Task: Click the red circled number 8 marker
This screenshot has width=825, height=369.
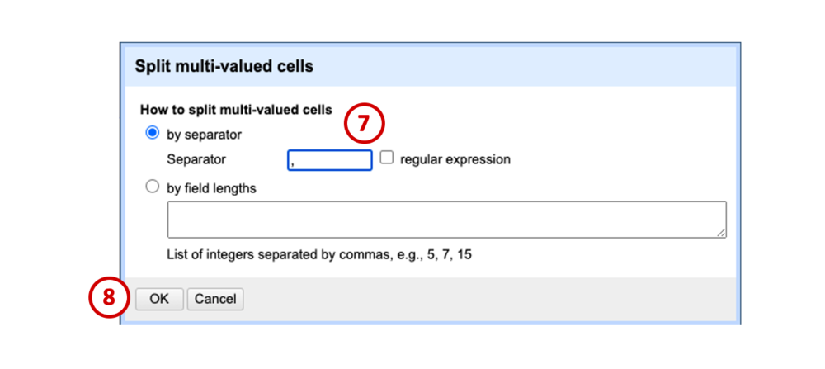Action: (109, 298)
